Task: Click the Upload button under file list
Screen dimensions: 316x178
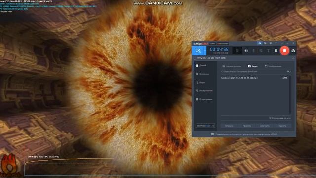Action: pos(265,126)
